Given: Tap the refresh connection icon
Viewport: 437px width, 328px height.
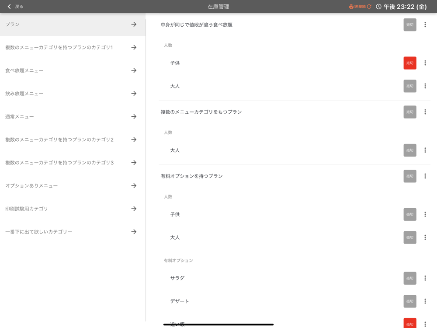Looking at the screenshot, I should coord(369,7).
